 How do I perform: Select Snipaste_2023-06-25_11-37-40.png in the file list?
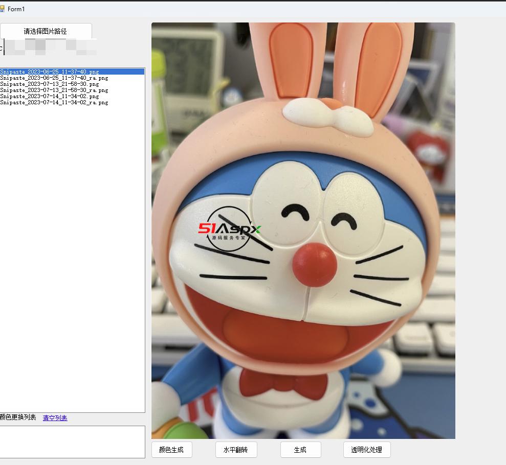pos(50,72)
